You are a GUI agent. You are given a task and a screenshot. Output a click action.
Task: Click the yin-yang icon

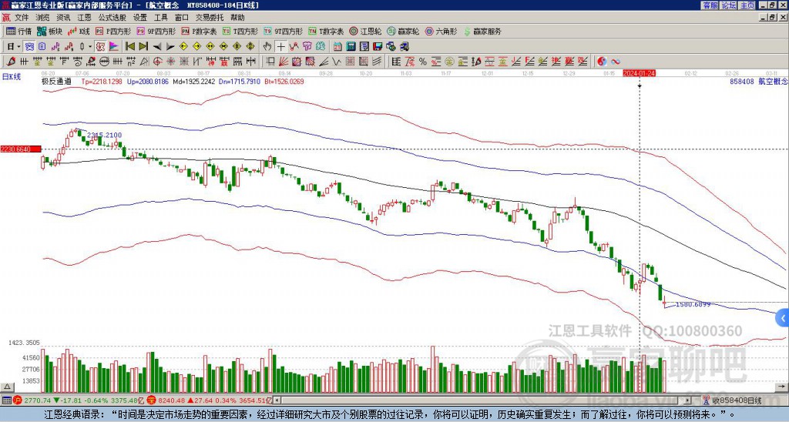(x=602, y=62)
